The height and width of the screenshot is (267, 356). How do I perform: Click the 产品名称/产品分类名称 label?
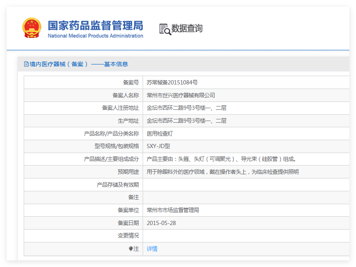tap(111, 133)
